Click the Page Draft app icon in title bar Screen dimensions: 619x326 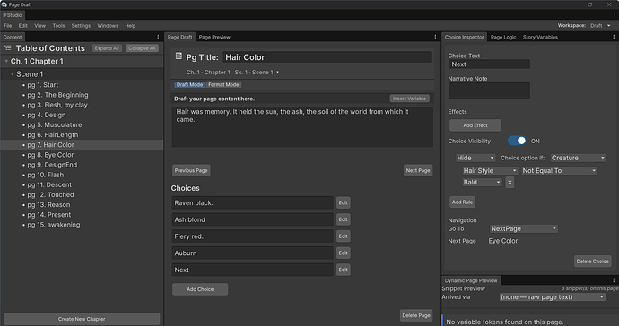4,4
